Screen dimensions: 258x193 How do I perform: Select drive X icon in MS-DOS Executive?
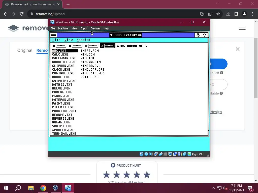pyautogui.click(x=108, y=46)
